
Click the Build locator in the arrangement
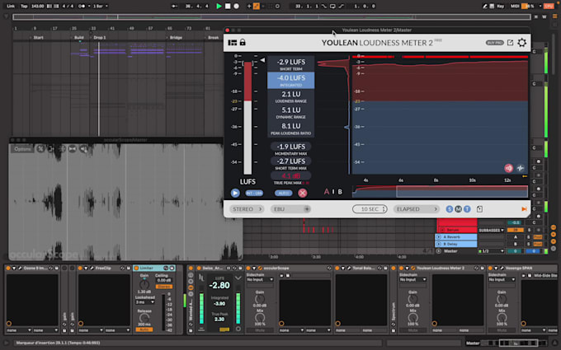pos(78,38)
